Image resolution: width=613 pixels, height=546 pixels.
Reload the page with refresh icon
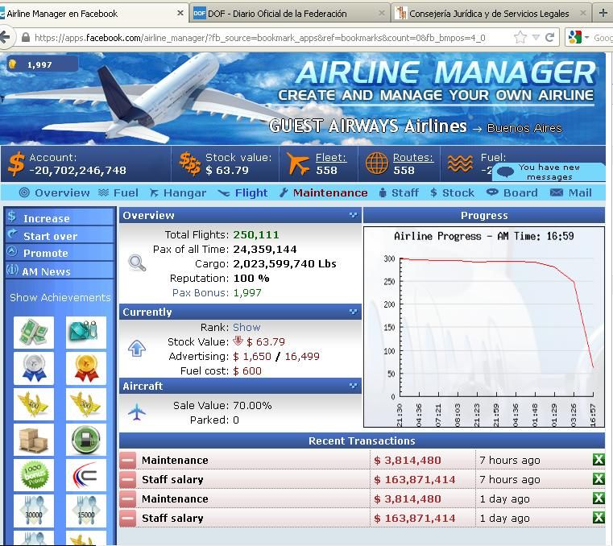pyautogui.click(x=550, y=38)
